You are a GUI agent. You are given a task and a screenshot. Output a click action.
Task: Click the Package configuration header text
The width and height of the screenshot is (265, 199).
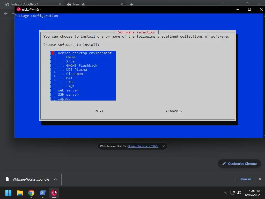(x=36, y=16)
